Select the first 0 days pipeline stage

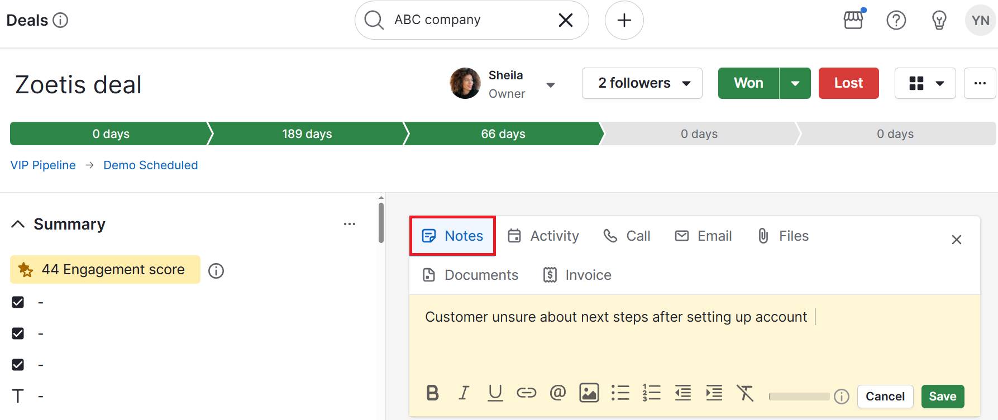click(111, 133)
